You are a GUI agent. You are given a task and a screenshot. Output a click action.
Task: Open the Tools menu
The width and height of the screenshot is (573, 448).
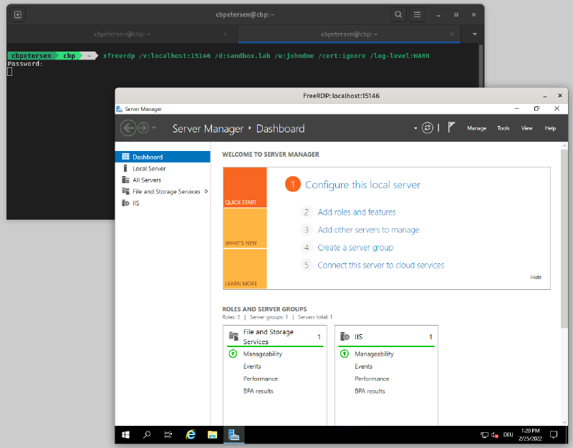pos(504,128)
